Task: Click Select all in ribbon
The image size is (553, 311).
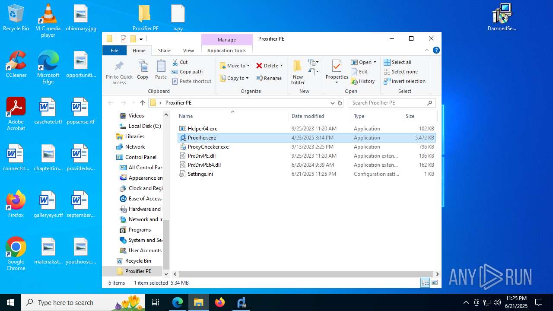Action: 397,62
